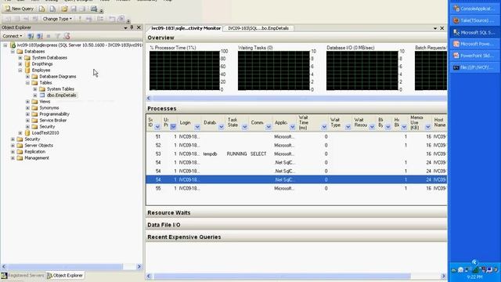Open the Application column filter dropdown

[x=292, y=127]
